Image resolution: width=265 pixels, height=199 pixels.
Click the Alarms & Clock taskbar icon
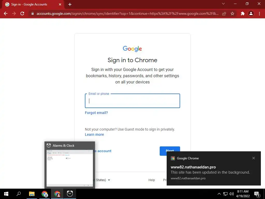pyautogui.click(x=70, y=194)
